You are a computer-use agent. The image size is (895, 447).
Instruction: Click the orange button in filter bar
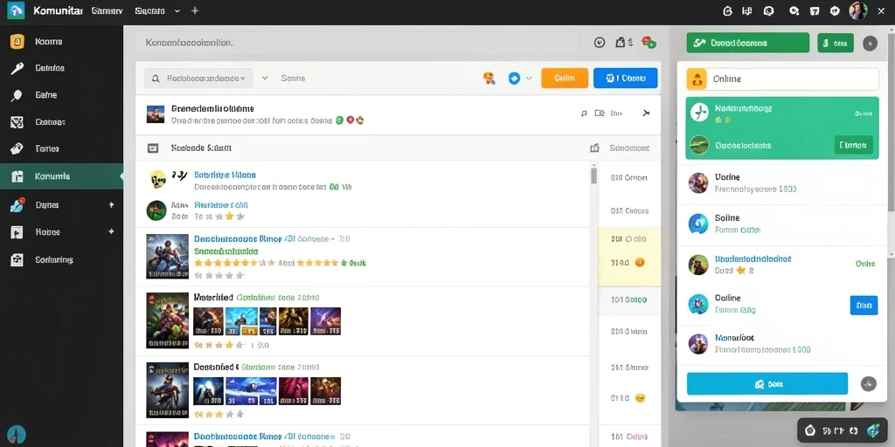tap(565, 78)
